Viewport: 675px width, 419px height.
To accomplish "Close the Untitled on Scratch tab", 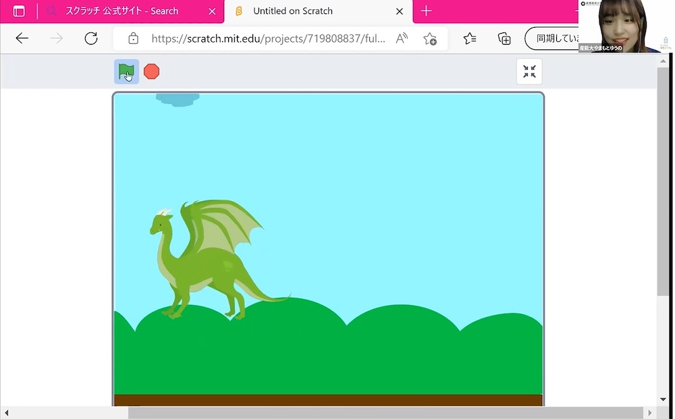I will tap(400, 11).
